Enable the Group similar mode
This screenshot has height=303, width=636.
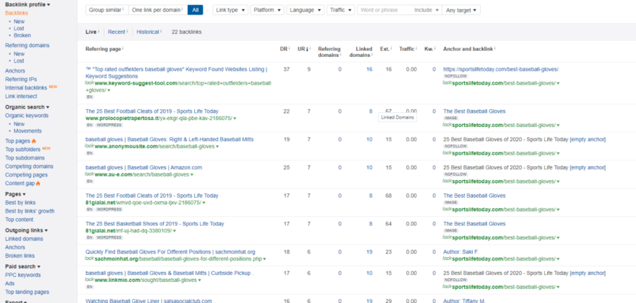[x=107, y=10]
